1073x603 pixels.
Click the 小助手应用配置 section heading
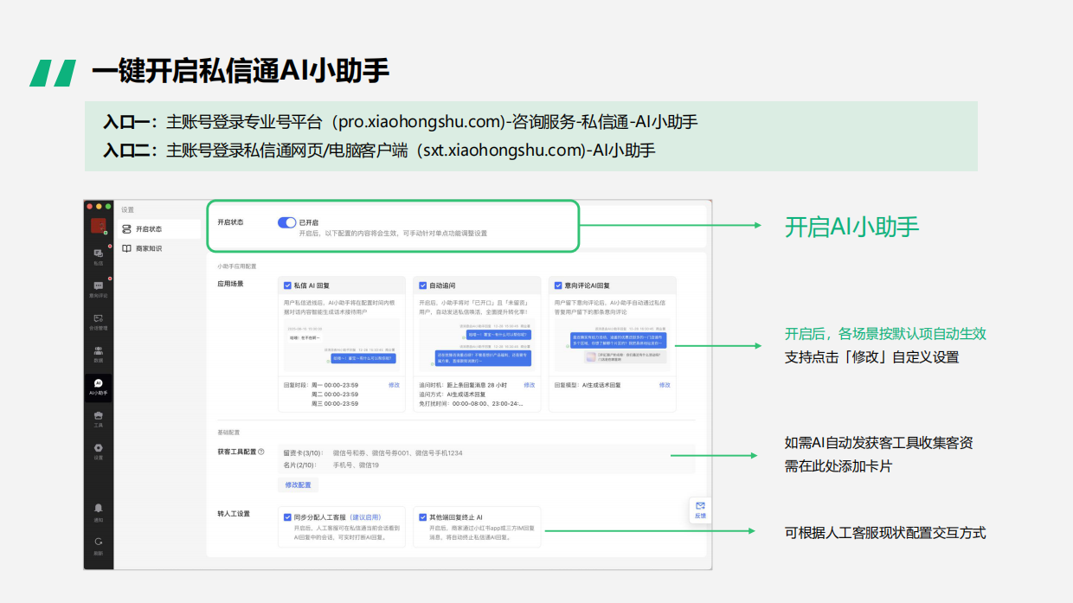237,266
